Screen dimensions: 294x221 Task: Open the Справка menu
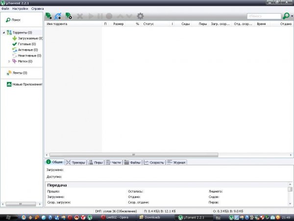pos(38,9)
